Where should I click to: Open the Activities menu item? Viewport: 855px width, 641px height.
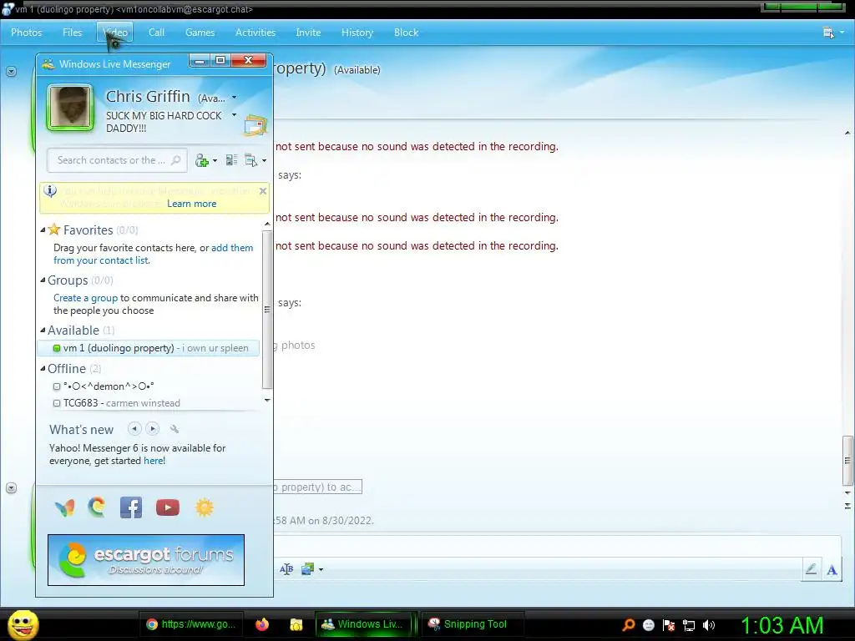coord(255,33)
